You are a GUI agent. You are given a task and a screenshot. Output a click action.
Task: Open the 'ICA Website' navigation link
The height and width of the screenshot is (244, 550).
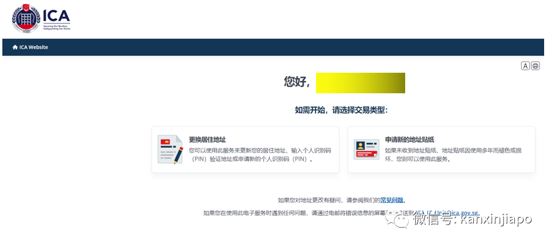(33, 48)
